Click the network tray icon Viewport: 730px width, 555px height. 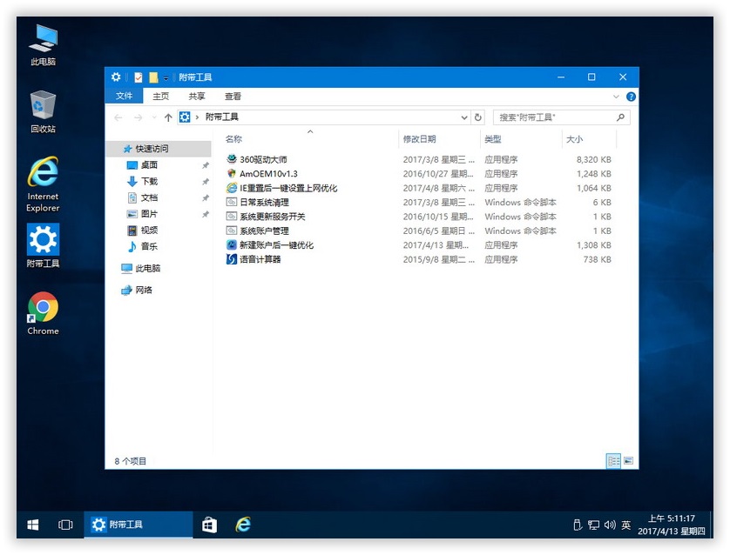(593, 525)
